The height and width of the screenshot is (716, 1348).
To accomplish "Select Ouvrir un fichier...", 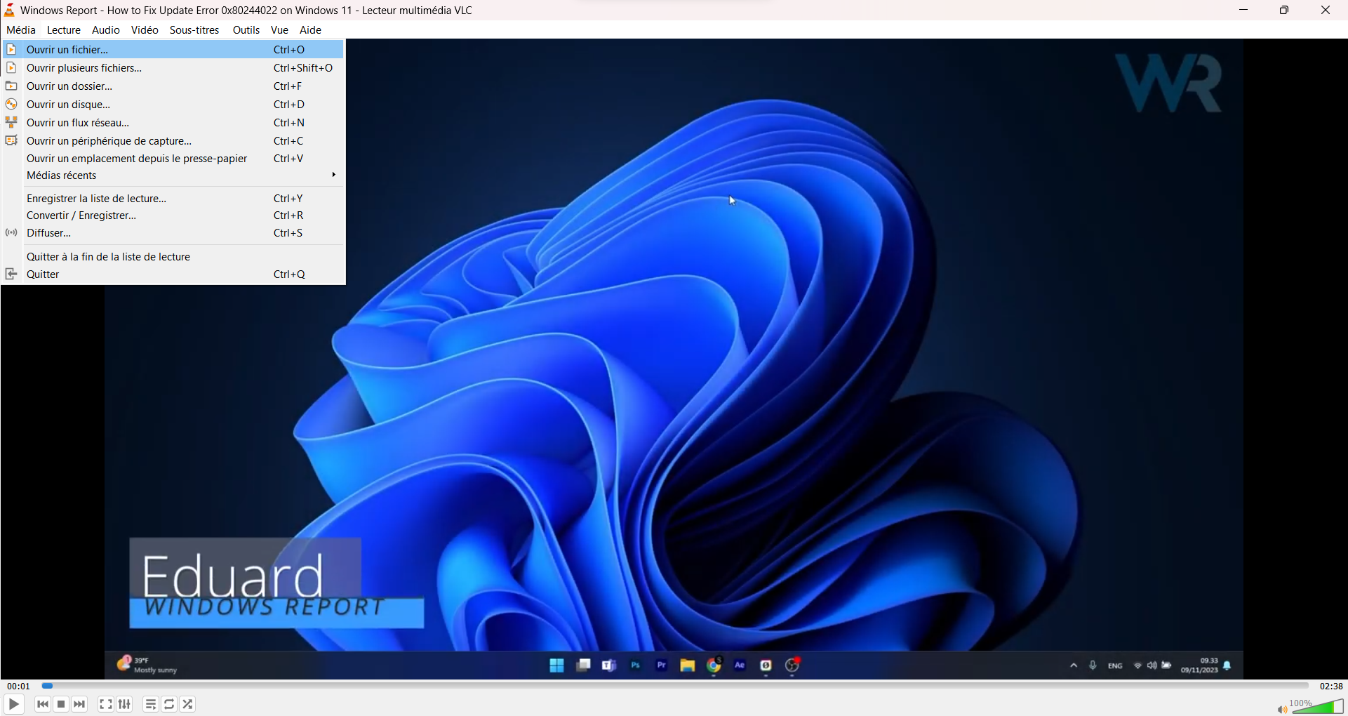I will click(173, 49).
